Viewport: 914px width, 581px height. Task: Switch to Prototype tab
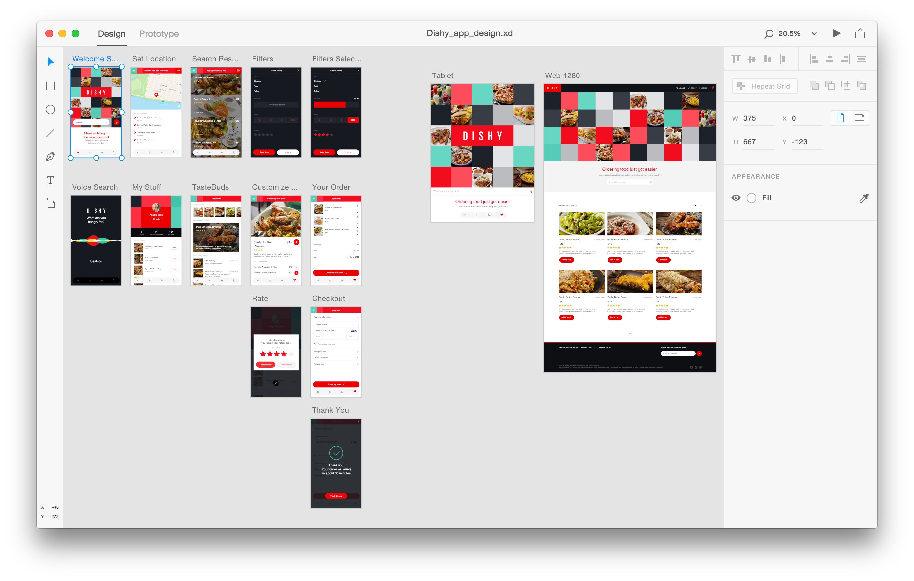point(159,32)
